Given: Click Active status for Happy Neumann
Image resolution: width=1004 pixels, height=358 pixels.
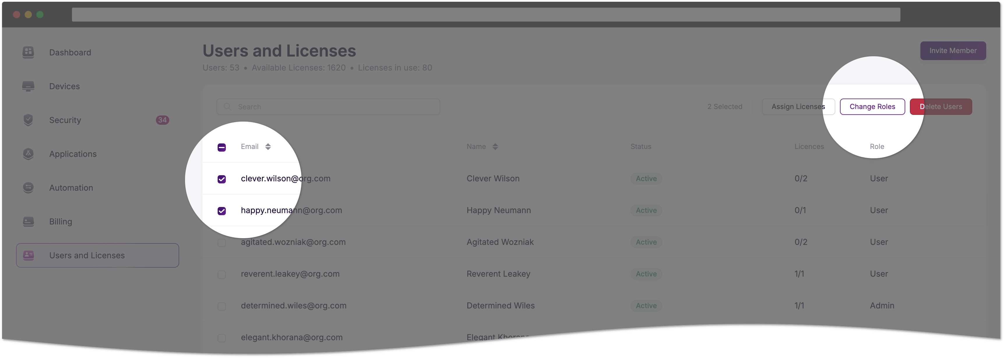Looking at the screenshot, I should coord(646,210).
